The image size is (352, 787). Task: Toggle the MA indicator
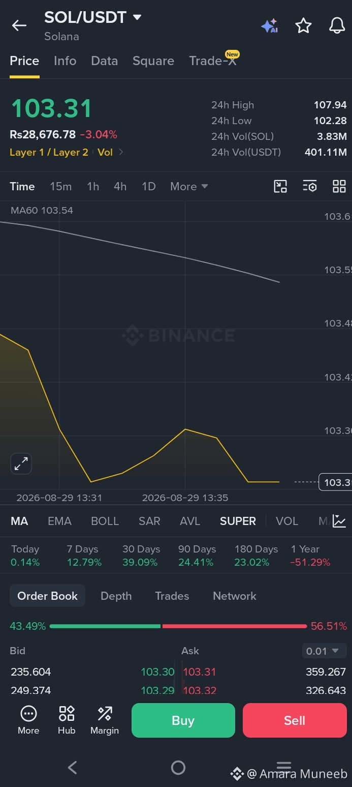point(19,521)
